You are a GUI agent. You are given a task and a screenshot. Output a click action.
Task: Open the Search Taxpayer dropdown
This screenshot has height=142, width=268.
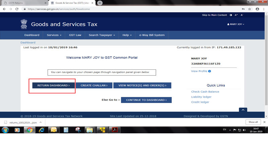coord(102,35)
